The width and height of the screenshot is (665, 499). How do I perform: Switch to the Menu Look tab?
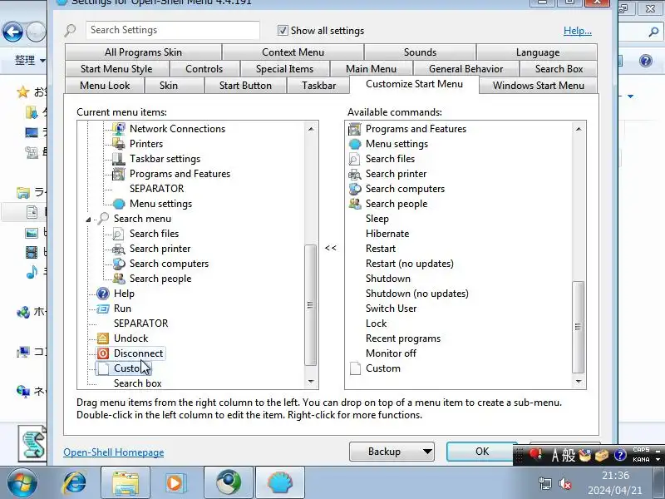pyautogui.click(x=105, y=86)
